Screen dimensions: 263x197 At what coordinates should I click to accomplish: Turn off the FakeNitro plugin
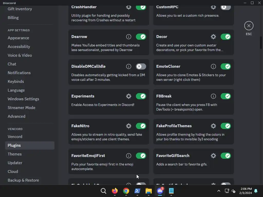point(141,126)
